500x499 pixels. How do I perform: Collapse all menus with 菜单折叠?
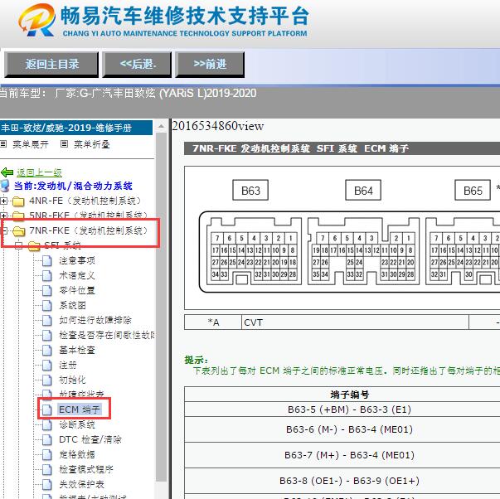(92, 144)
